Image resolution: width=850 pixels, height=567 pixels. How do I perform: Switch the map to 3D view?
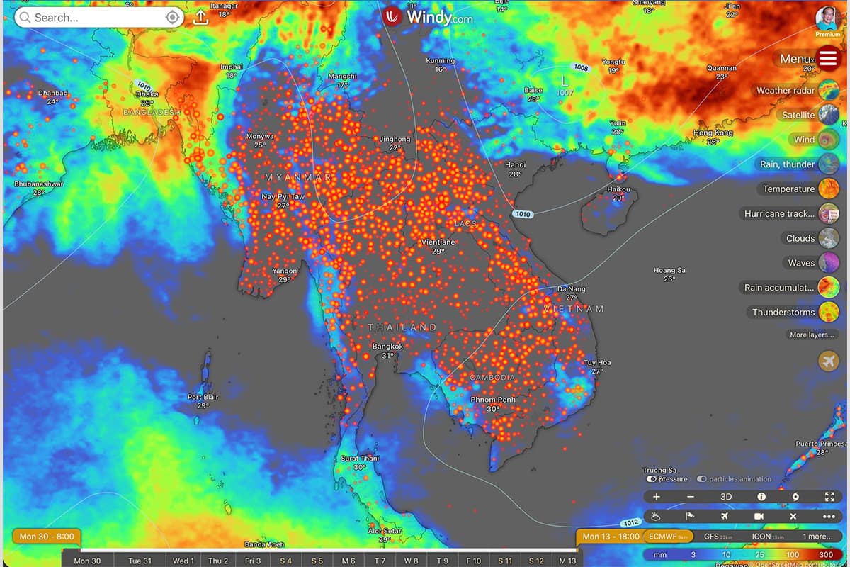point(726,497)
